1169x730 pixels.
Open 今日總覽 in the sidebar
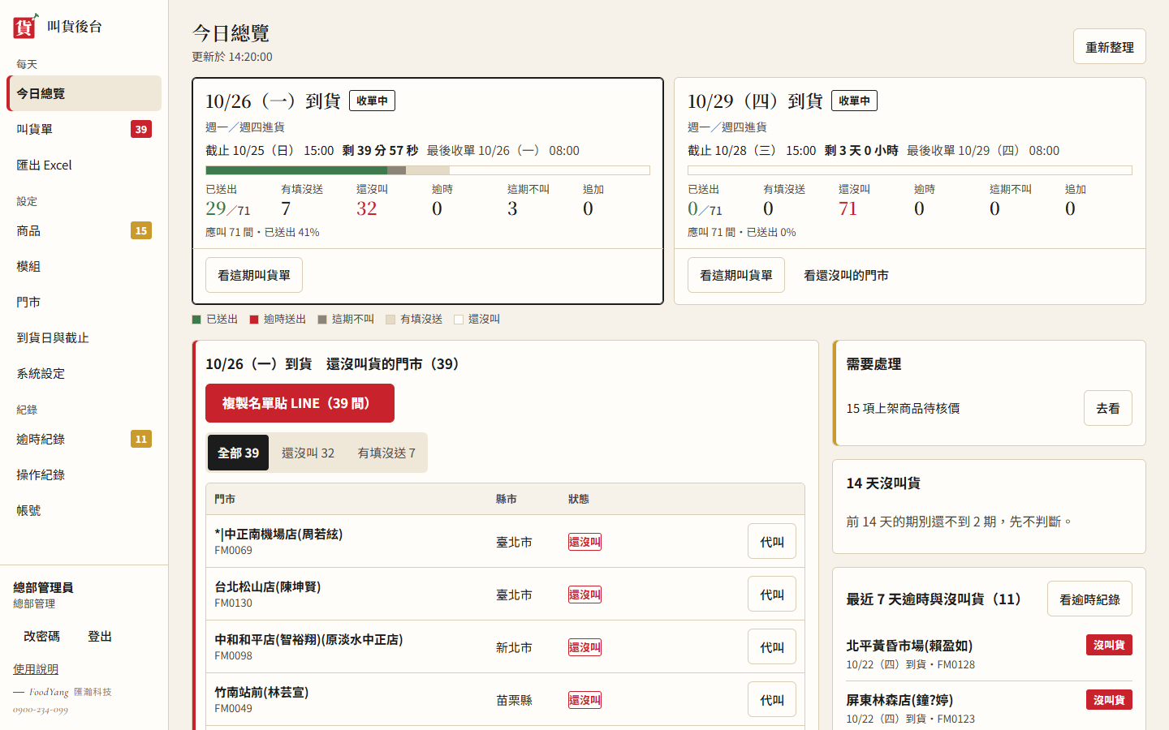coord(84,93)
